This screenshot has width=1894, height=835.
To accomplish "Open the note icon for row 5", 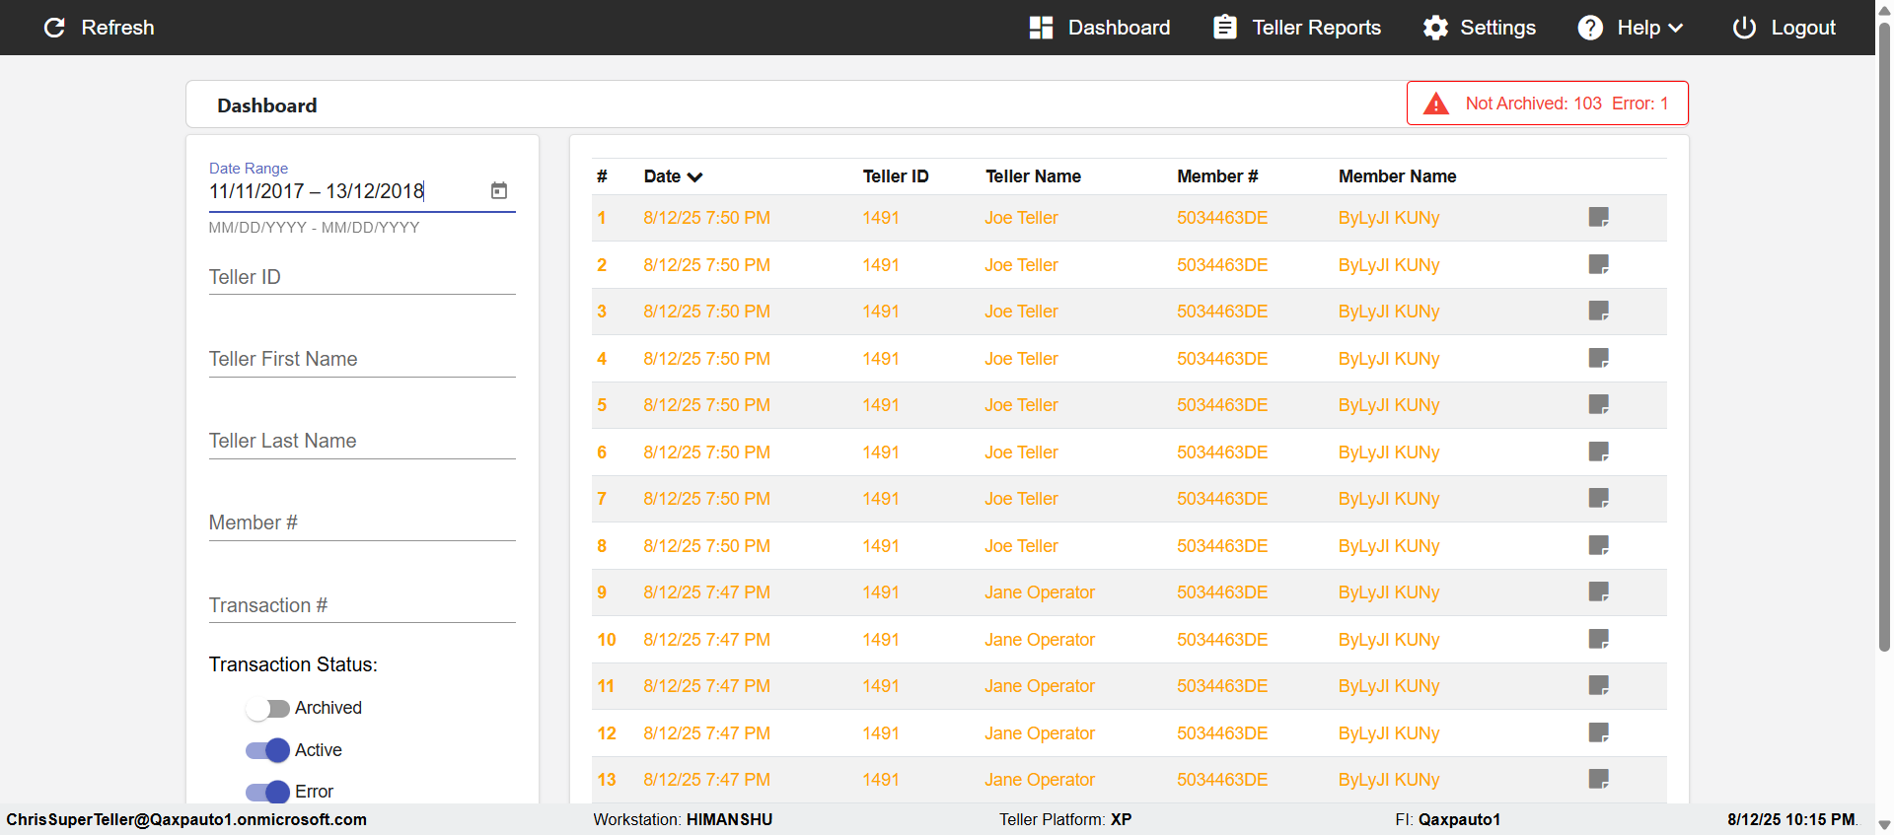I will click(1599, 404).
